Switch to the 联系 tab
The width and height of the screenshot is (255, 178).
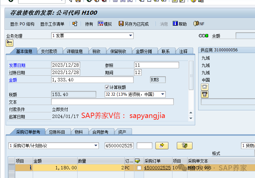click(x=166, y=51)
